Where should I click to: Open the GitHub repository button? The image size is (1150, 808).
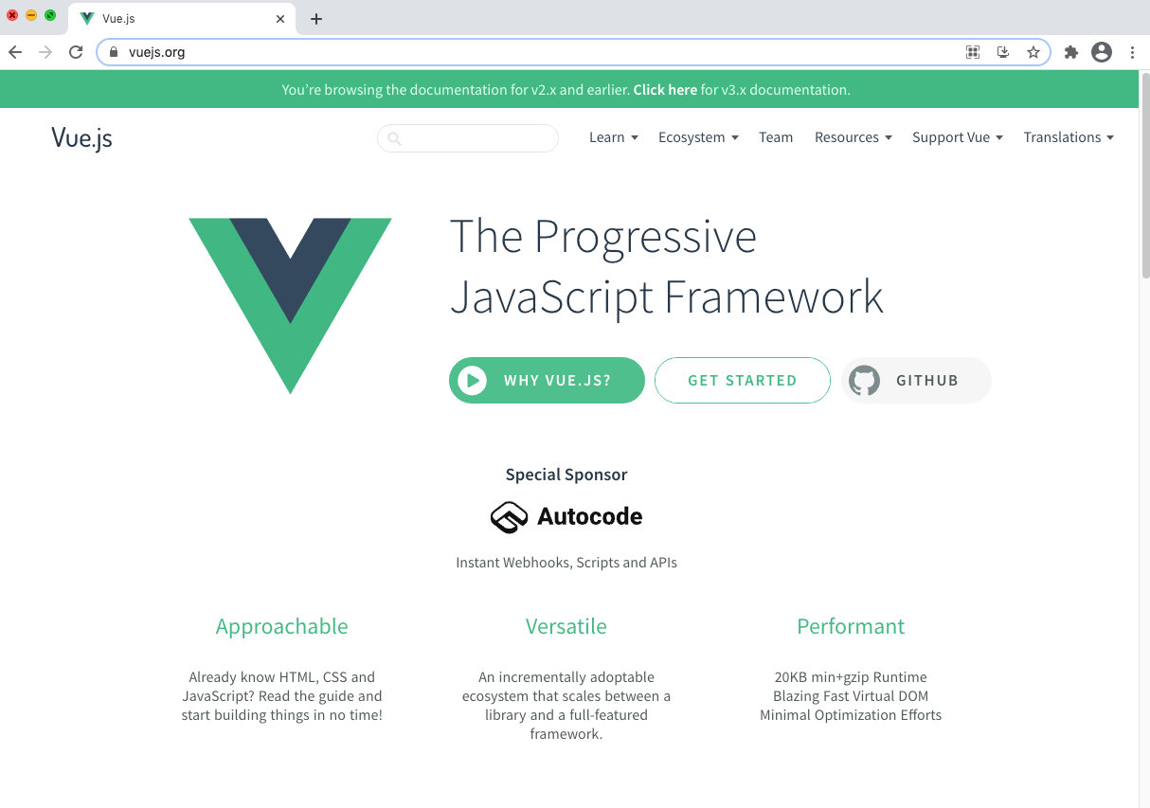click(915, 380)
